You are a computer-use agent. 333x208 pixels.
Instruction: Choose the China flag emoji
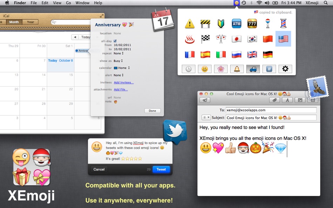[267, 39]
